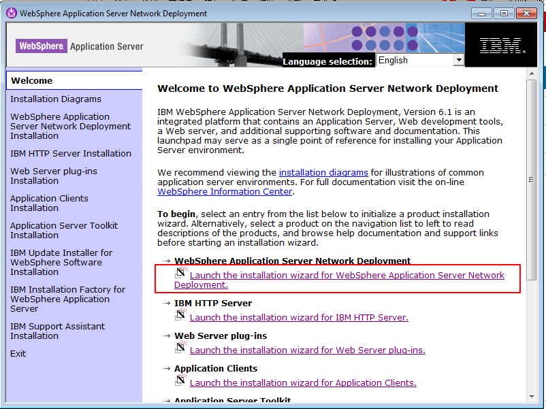The height and width of the screenshot is (409, 546).
Task: Maximize the WebSphere launchpad window
Action: coord(504,14)
